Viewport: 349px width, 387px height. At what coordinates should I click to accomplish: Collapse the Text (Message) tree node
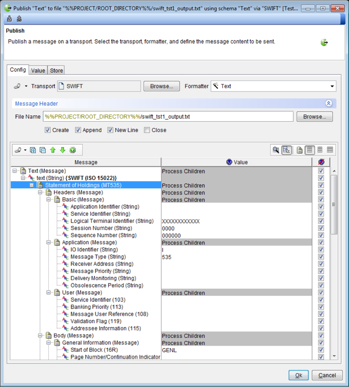tap(15, 171)
